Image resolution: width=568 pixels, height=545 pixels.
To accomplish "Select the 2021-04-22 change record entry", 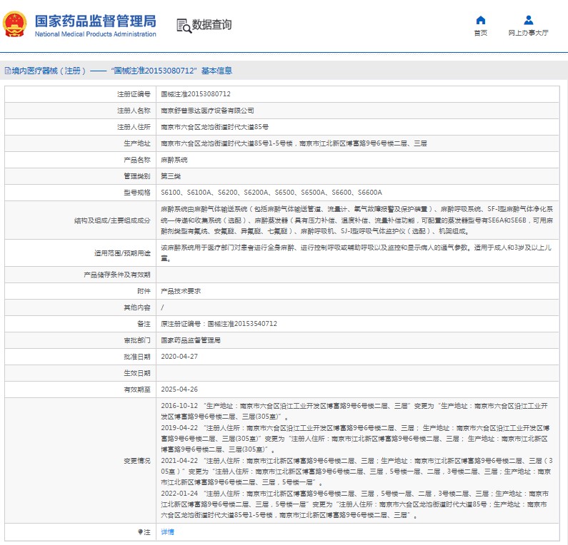I will tap(357, 472).
